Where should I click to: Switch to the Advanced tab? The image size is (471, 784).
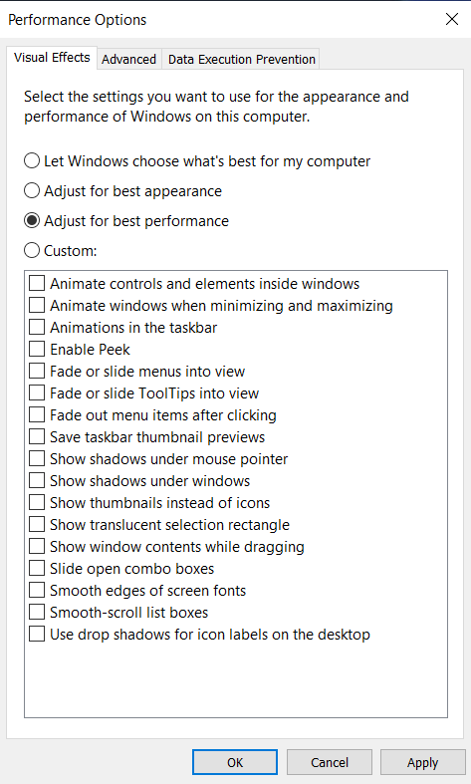click(x=129, y=59)
